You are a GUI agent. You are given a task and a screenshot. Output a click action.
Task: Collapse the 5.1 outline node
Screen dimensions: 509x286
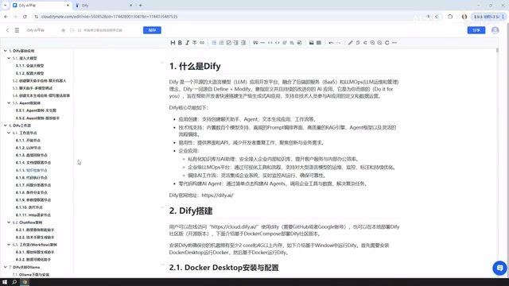tap(9, 58)
